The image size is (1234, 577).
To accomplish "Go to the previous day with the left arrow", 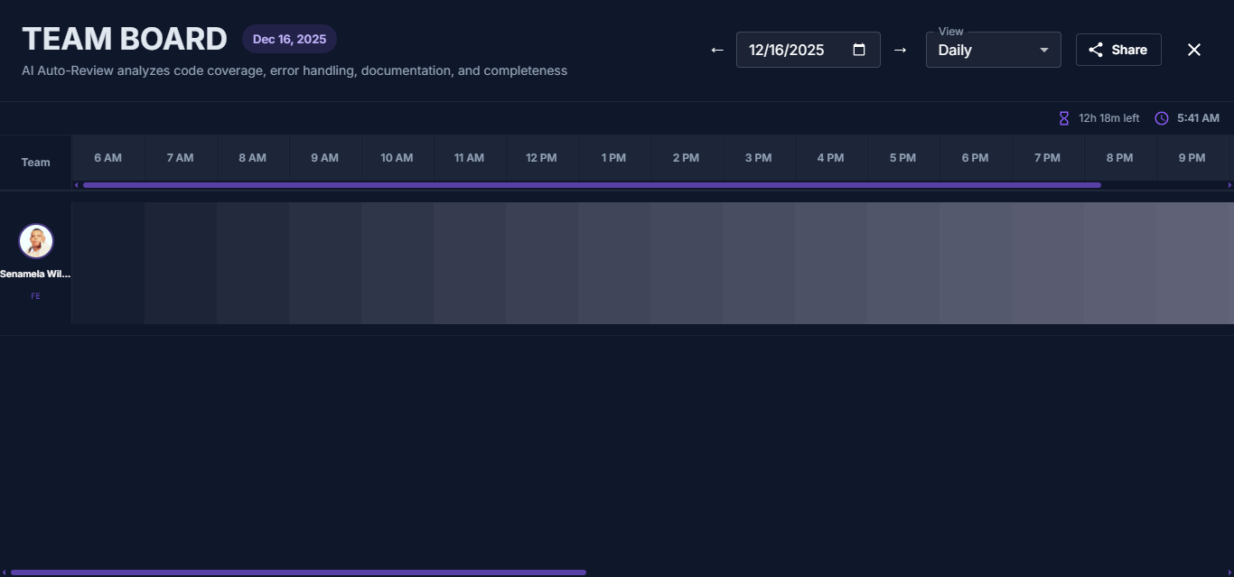I will point(716,50).
